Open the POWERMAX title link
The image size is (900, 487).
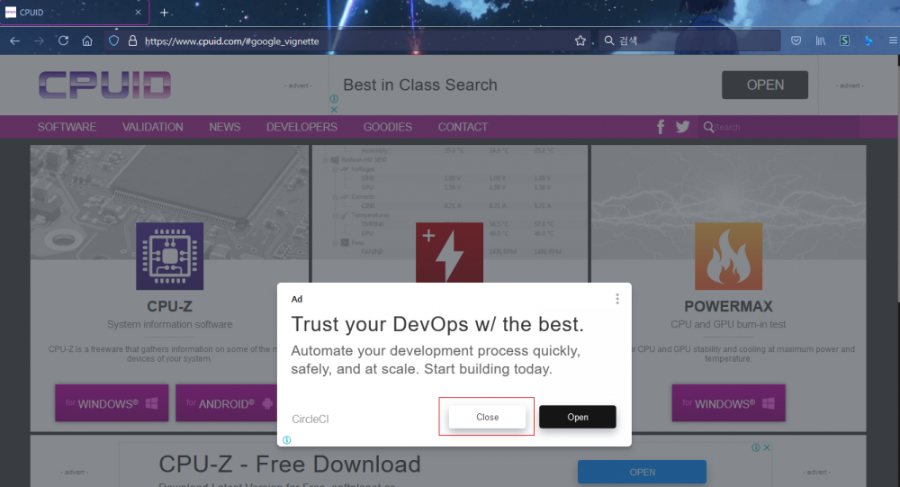(728, 306)
